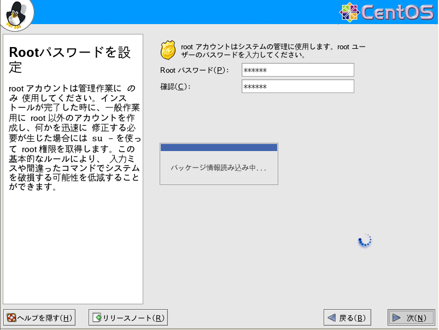Viewport: 439px width, 330px height.
Task: Click the lifebuoy icon on help button
Action: pos(11,317)
